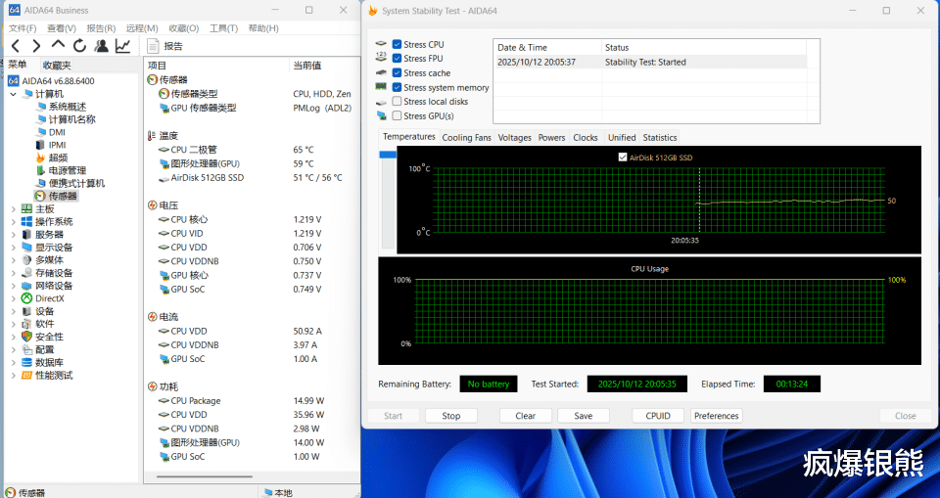Open the DMI tree item
The image size is (940, 498).
(x=57, y=132)
